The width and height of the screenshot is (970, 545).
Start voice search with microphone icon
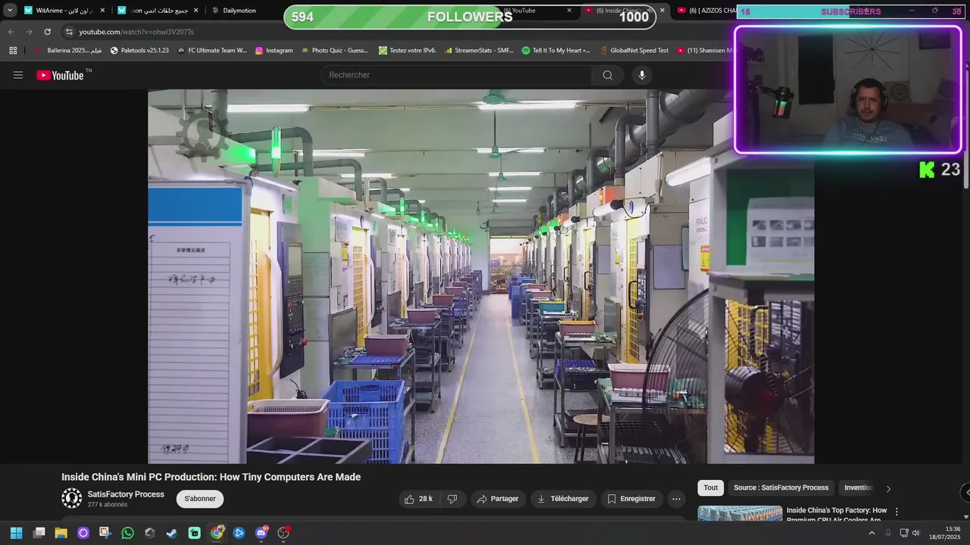(x=642, y=75)
